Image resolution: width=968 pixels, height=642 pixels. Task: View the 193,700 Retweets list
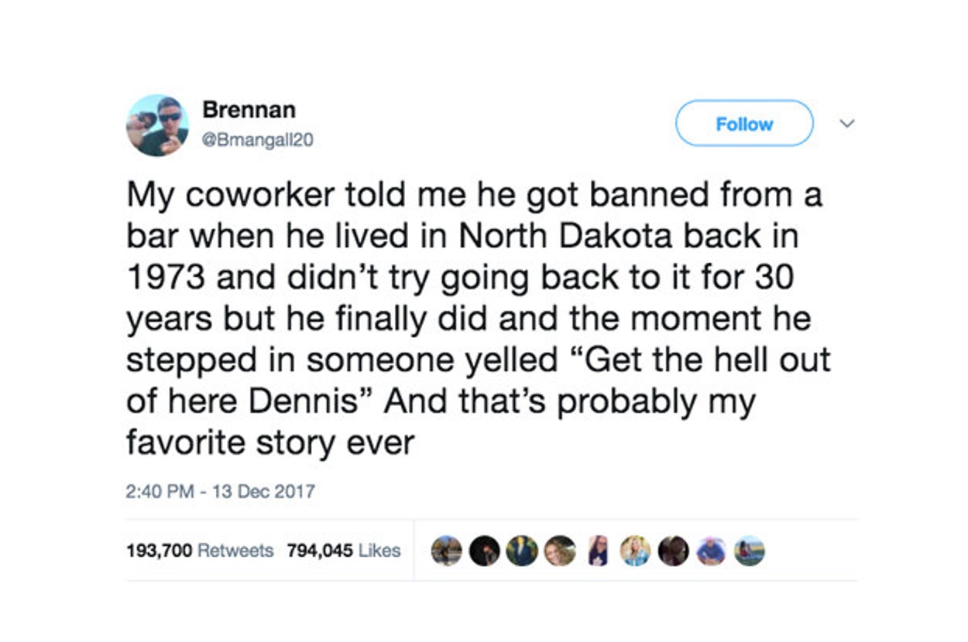click(200, 551)
